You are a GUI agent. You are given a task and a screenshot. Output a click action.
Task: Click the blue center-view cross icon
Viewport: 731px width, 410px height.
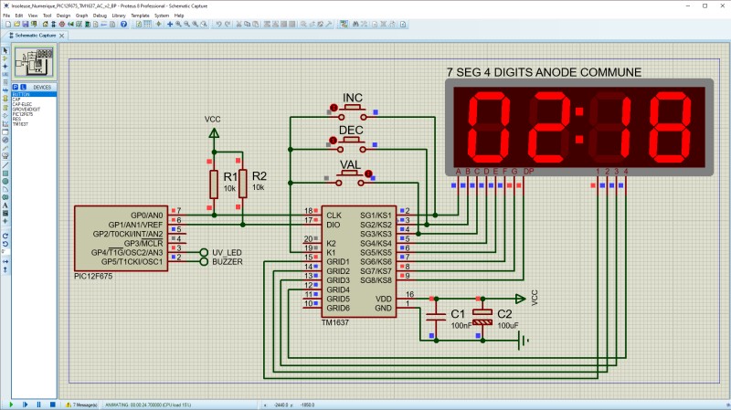pos(170,25)
